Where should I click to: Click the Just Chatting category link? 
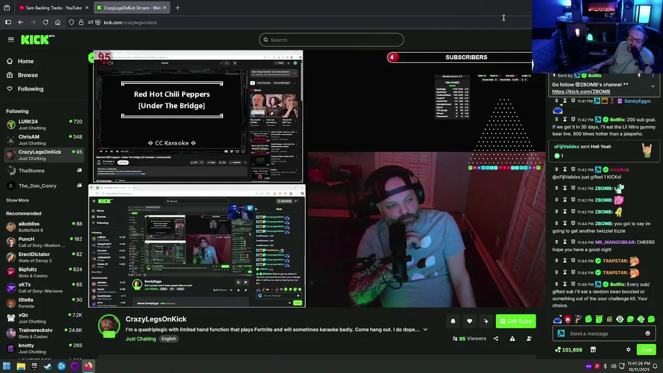click(x=140, y=339)
